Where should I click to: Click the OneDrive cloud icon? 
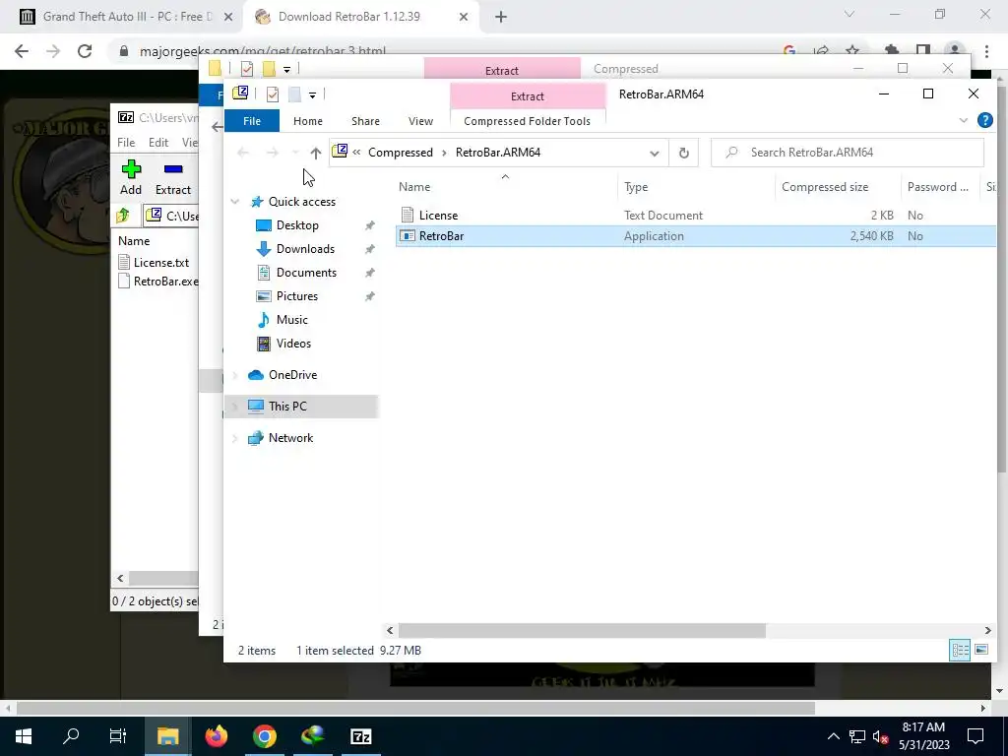pyautogui.click(x=256, y=375)
